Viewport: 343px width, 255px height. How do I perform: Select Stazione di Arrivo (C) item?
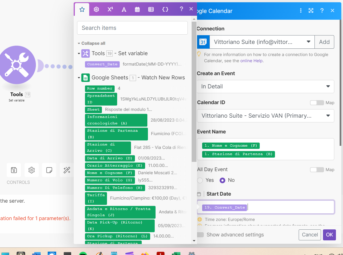click(108, 148)
